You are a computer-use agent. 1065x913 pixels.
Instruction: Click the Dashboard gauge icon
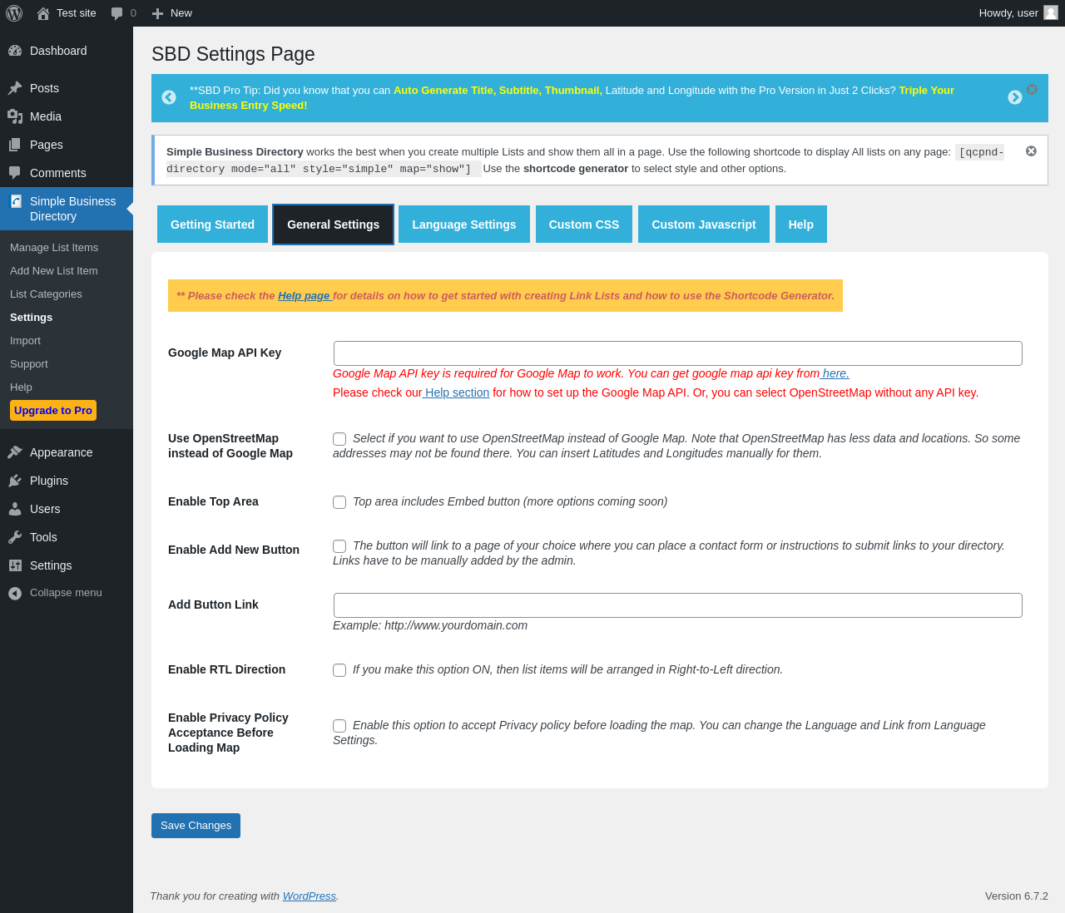(x=15, y=51)
